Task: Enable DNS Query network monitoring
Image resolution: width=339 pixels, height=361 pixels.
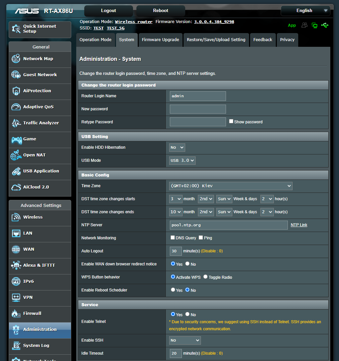Action: pyautogui.click(x=173, y=237)
